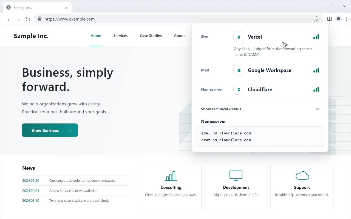Open the Services nav item

coord(120,36)
